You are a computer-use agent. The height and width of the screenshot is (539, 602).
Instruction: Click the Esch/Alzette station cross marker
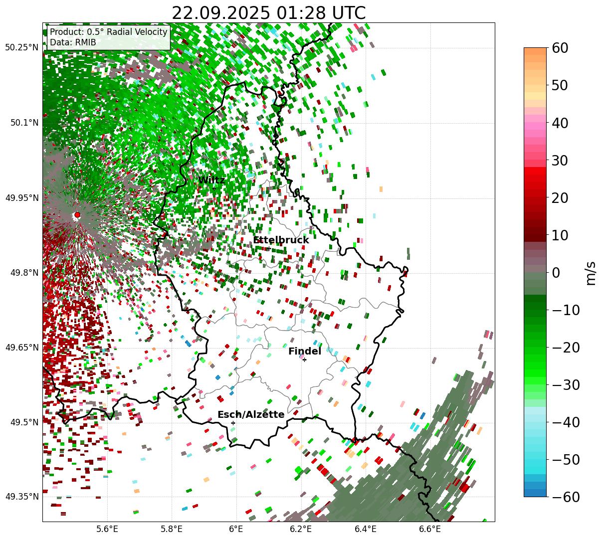(233, 423)
